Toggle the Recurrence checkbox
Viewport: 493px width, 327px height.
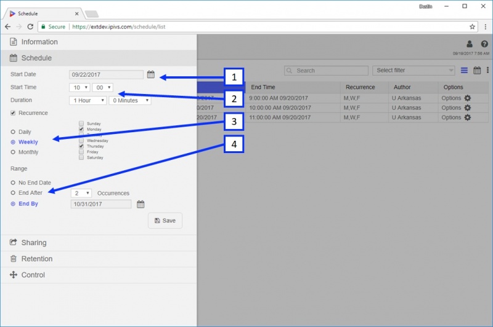(x=13, y=113)
